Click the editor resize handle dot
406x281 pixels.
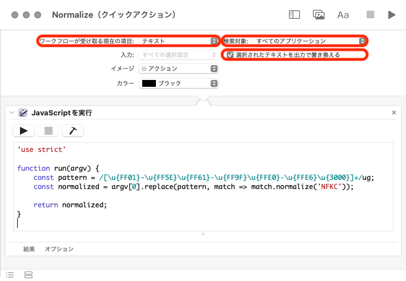click(203, 234)
